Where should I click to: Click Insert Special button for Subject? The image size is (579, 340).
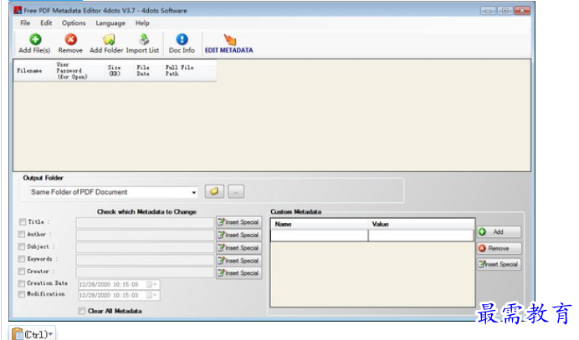pos(239,248)
